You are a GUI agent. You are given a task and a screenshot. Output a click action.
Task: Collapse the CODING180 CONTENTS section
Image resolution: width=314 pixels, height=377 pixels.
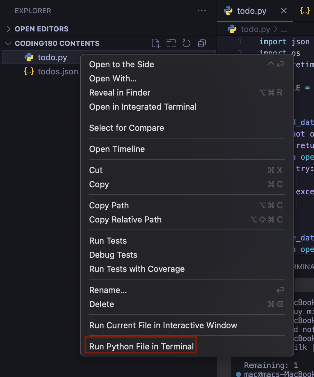[9, 43]
